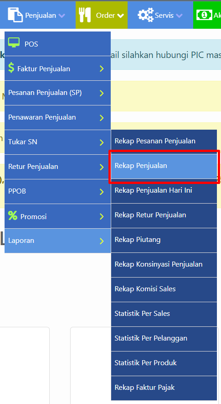Viewport: 221px width, 404px height.
Task: Open Rekap Penjualan Hari Ini
Action: pyautogui.click(x=164, y=191)
